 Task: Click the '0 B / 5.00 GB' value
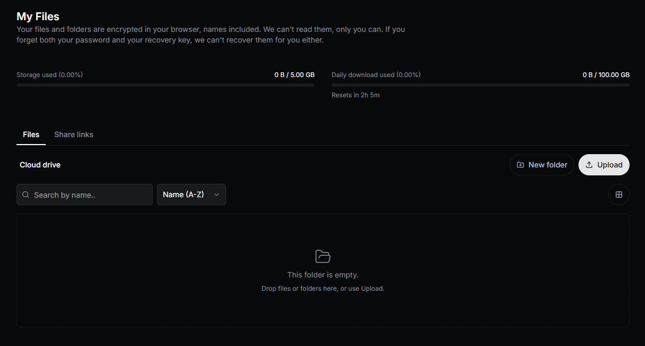point(294,75)
